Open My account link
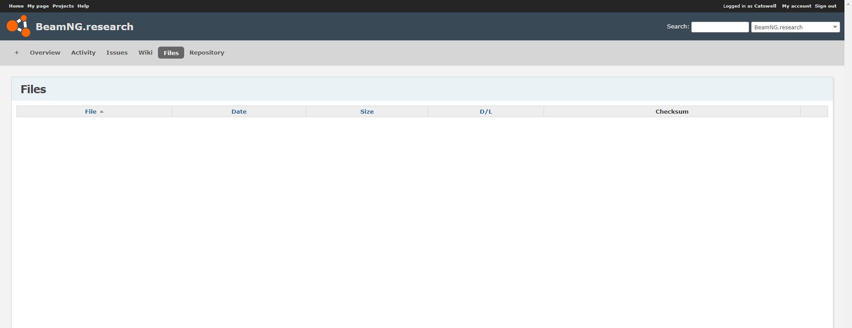 pyautogui.click(x=797, y=6)
